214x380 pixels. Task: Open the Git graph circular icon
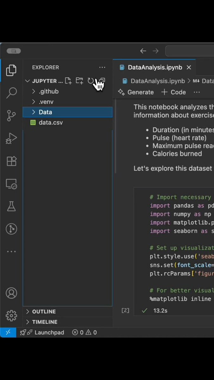[11, 229]
